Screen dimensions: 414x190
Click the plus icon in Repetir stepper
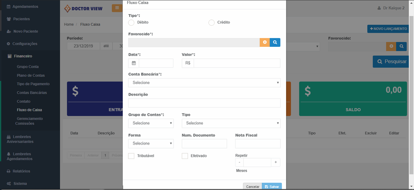276,162
